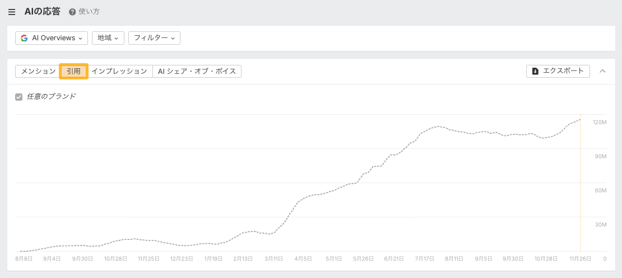Open the フィルター dropdown
The width and height of the screenshot is (622, 278).
[154, 38]
